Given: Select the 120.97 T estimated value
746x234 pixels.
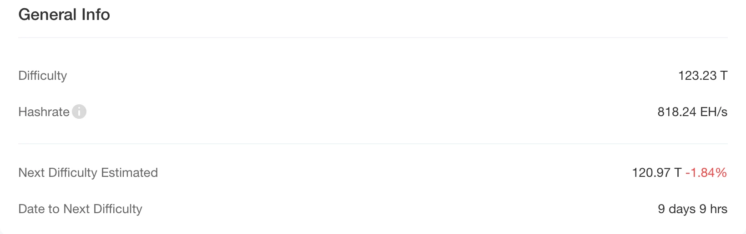Looking at the screenshot, I should coord(657,172).
